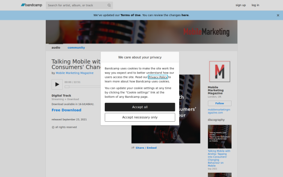Click the 'London, UK' location text
Image resolution: width=283 pixels, height=177 pixels.
[x=215, y=97]
